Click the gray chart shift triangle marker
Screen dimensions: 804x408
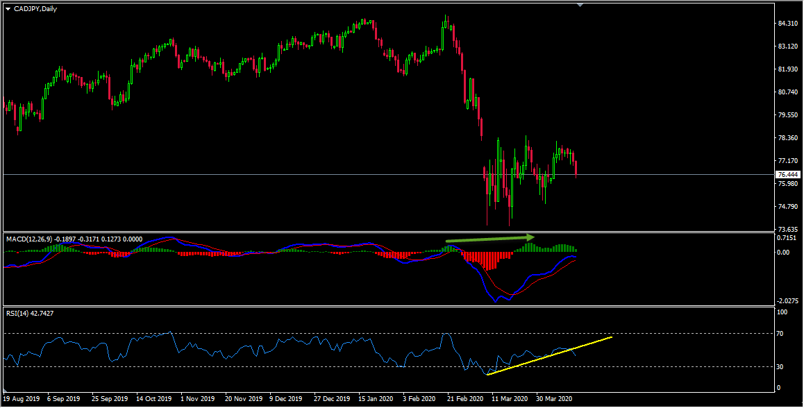click(x=580, y=5)
